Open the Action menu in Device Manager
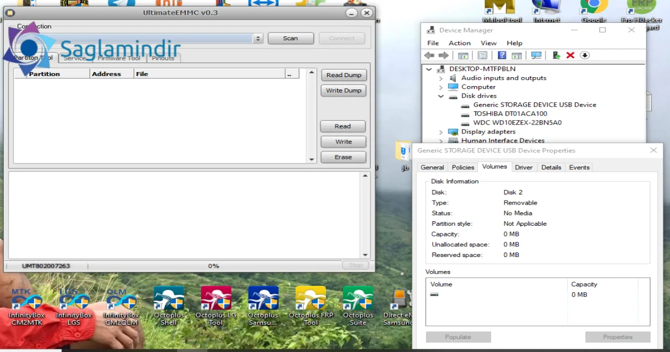670x352 pixels. coord(460,43)
